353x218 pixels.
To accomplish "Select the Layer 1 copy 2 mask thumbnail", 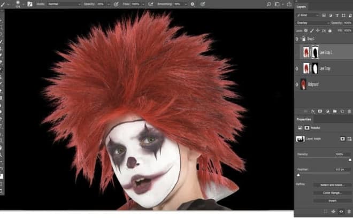I will pyautogui.click(x=315, y=52).
